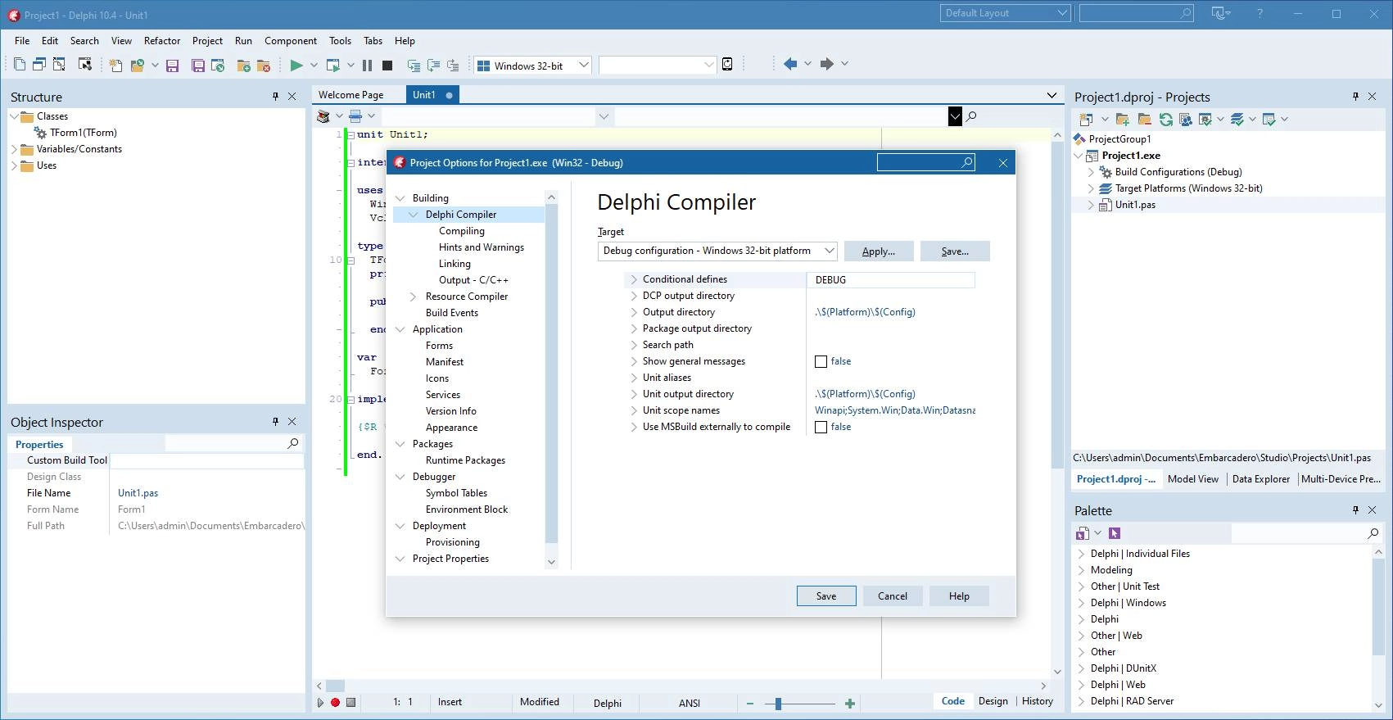The image size is (1393, 720).
Task: Click the Run Without Debugging icon
Action: tap(332, 65)
